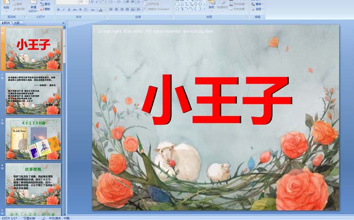Toggle Bold formatting
This screenshot has height=220, width=354.
pos(58,9)
